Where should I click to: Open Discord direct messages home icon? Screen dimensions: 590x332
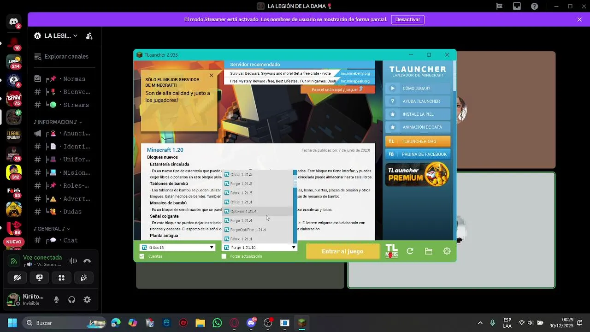pyautogui.click(x=13, y=22)
